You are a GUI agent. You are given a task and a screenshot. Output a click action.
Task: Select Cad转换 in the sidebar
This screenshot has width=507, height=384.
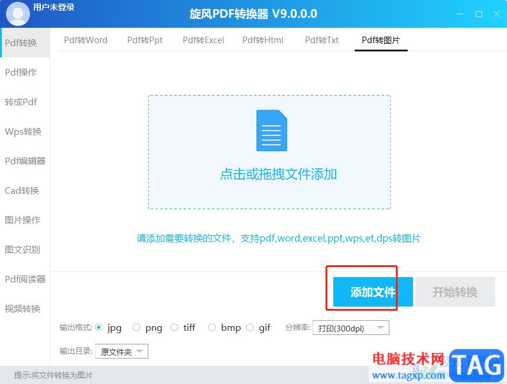coord(25,190)
